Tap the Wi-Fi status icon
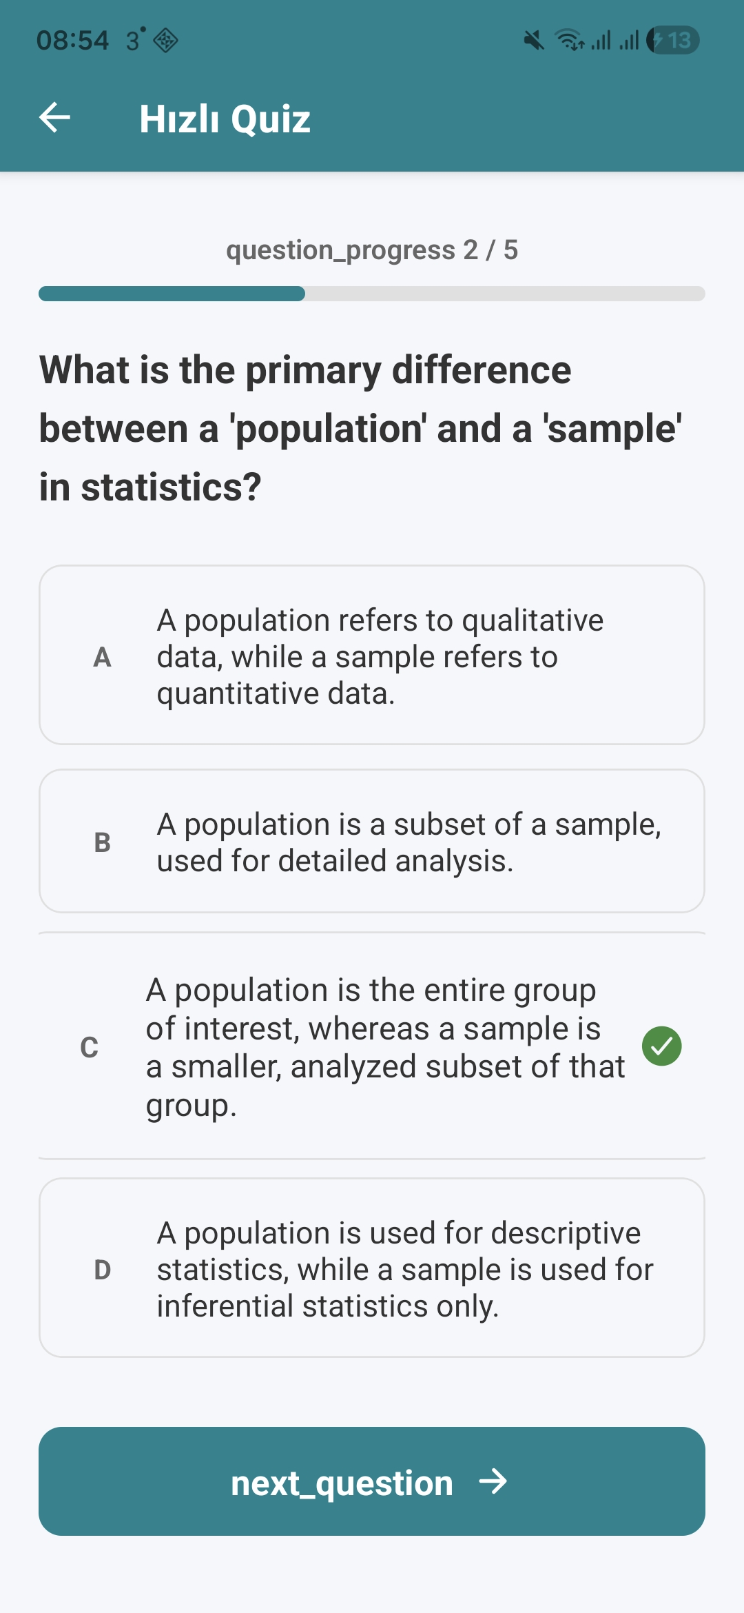 pos(570,40)
